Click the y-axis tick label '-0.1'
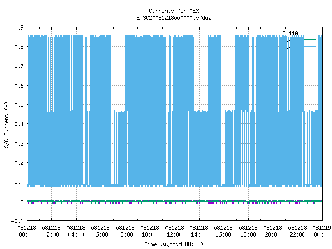The height and width of the screenshot is (249, 332). click(17, 221)
